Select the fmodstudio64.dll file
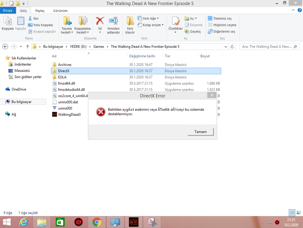This screenshot has height=228, width=303. click(x=71, y=90)
